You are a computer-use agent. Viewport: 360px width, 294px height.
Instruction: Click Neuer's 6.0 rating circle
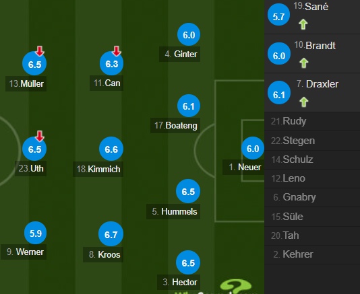253,148
